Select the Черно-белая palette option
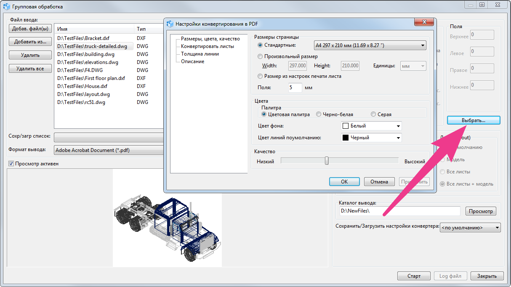Screen dimensions: 511x287 319,114
